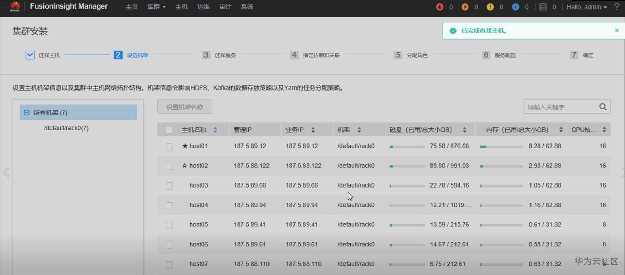Click host02 disk usage bar
The height and width of the screenshot is (275, 625).
[x=407, y=166]
